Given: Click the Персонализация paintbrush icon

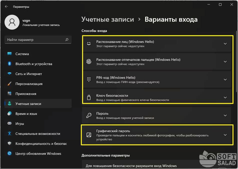Looking at the screenshot, I should pos(10,84).
